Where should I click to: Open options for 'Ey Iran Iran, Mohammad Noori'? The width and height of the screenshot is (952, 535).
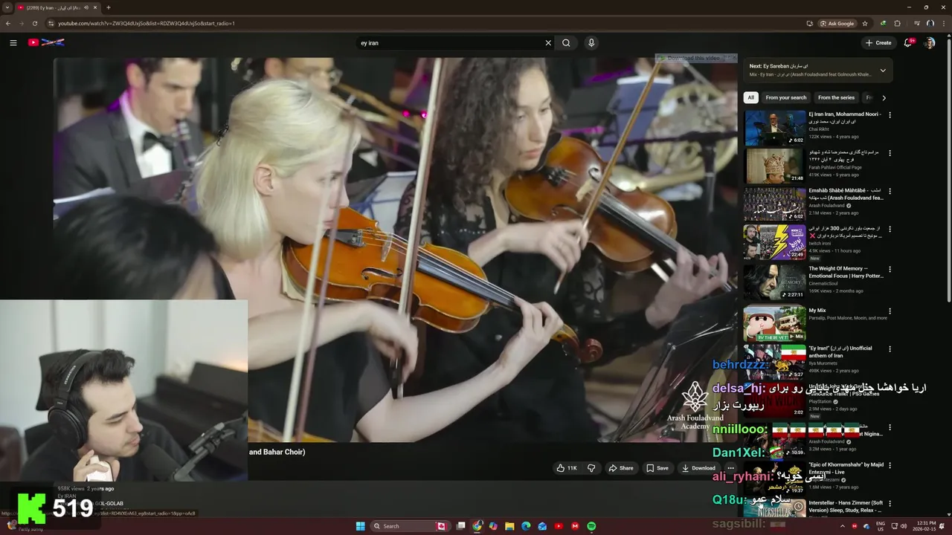(x=890, y=115)
